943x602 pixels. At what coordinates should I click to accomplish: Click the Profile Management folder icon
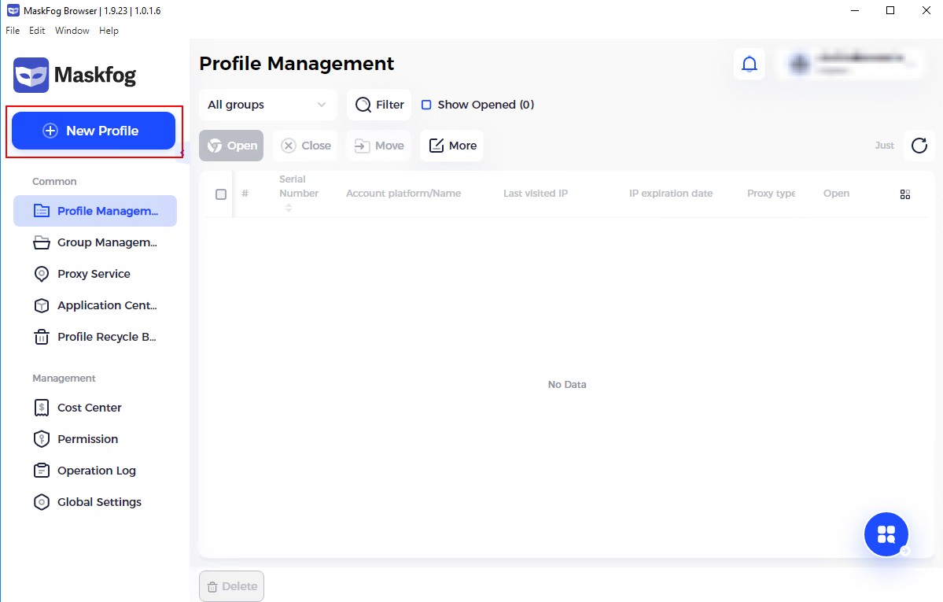(x=42, y=211)
